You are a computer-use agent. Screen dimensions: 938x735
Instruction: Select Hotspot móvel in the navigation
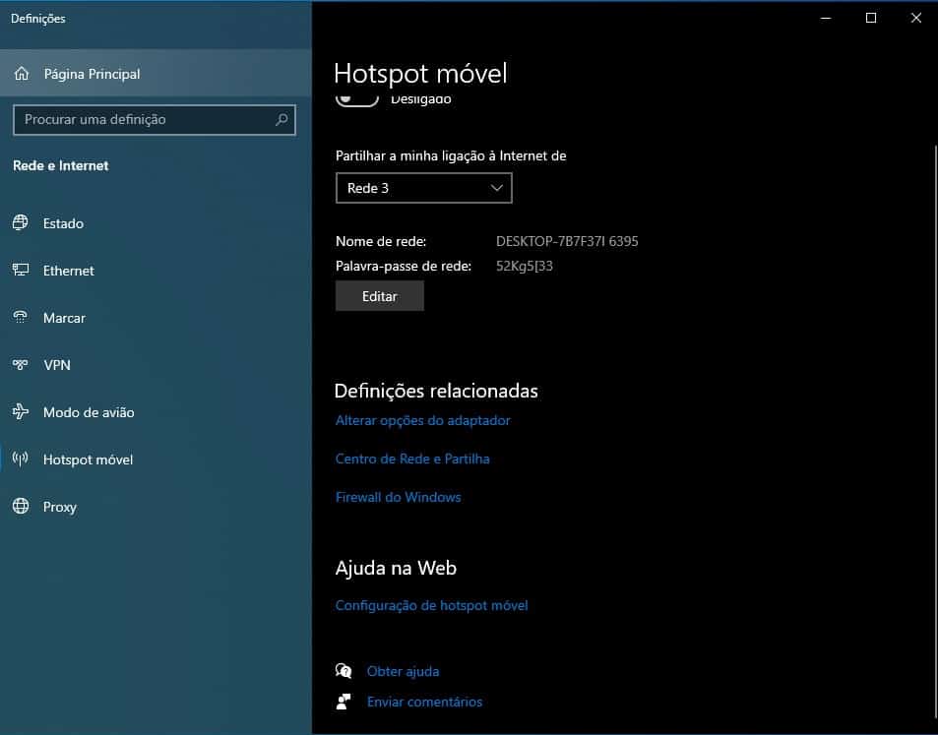(87, 459)
